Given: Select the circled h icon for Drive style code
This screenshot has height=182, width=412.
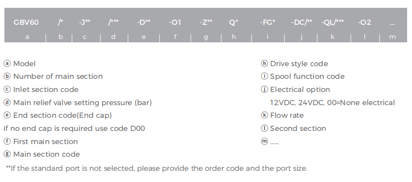Looking at the screenshot, I should (x=264, y=63).
